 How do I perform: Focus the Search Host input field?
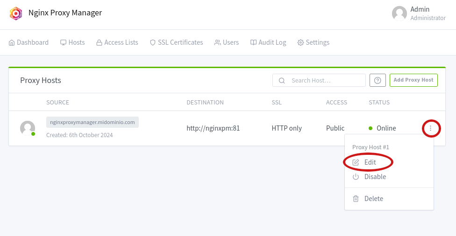(325, 80)
